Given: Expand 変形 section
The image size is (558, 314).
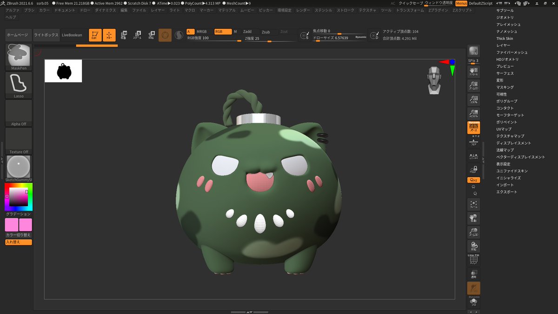Looking at the screenshot, I should pyautogui.click(x=500, y=80).
